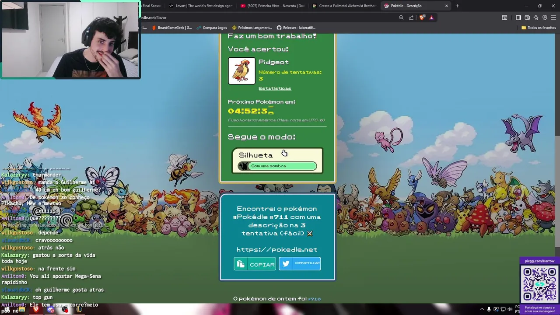This screenshot has width=560, height=315.
Task: Switch to the Primeira Vista YouTube tab
Action: pos(272,6)
